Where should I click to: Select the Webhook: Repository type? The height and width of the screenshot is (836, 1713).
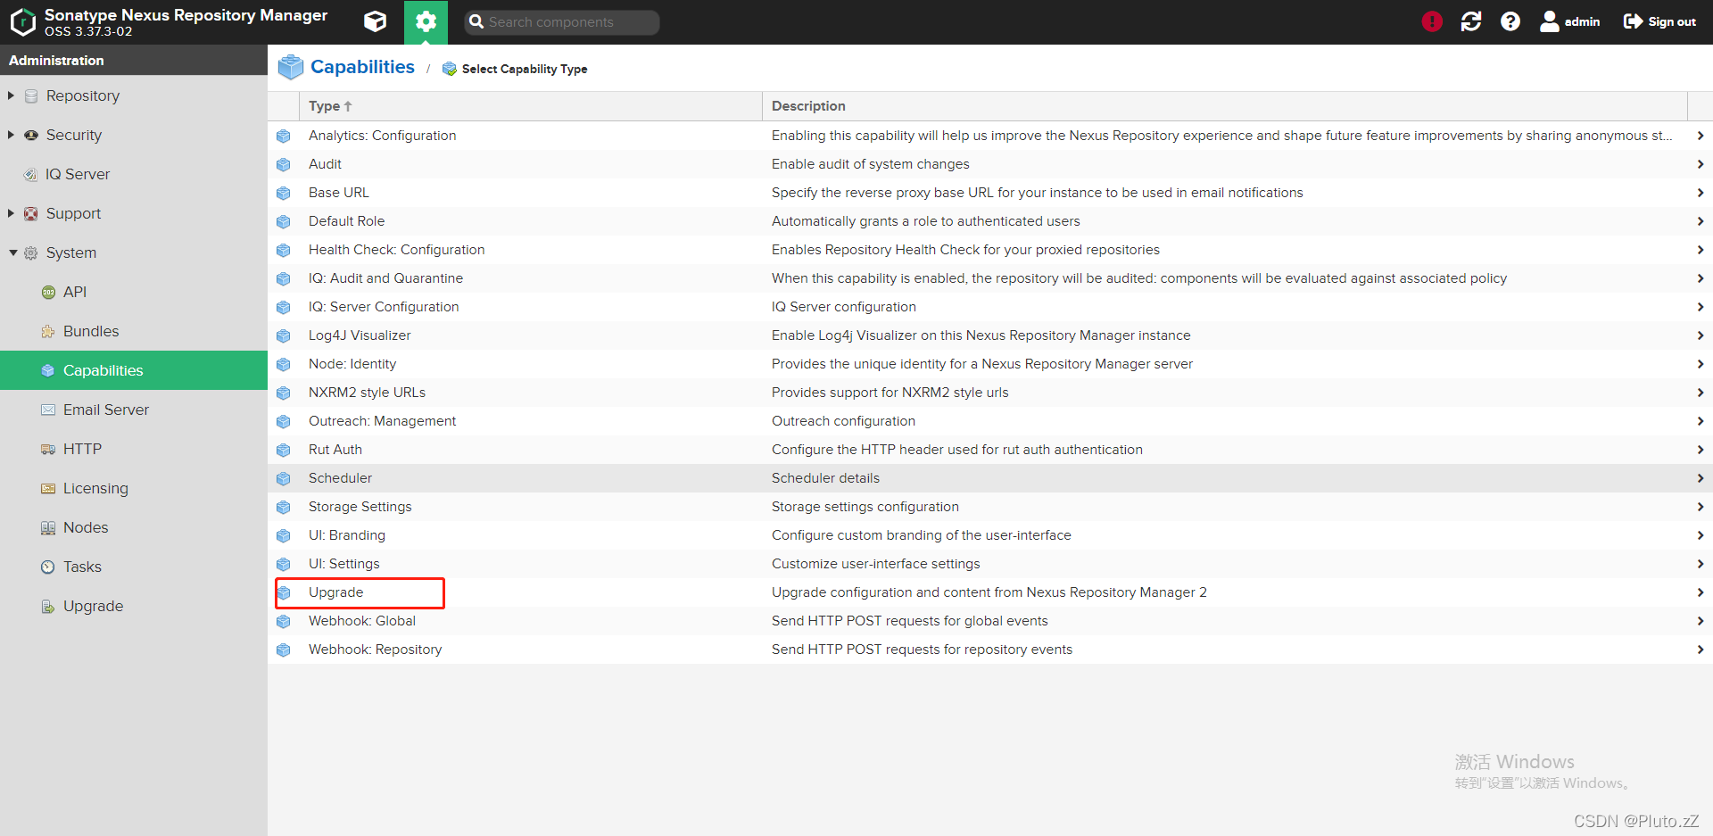[x=375, y=650]
